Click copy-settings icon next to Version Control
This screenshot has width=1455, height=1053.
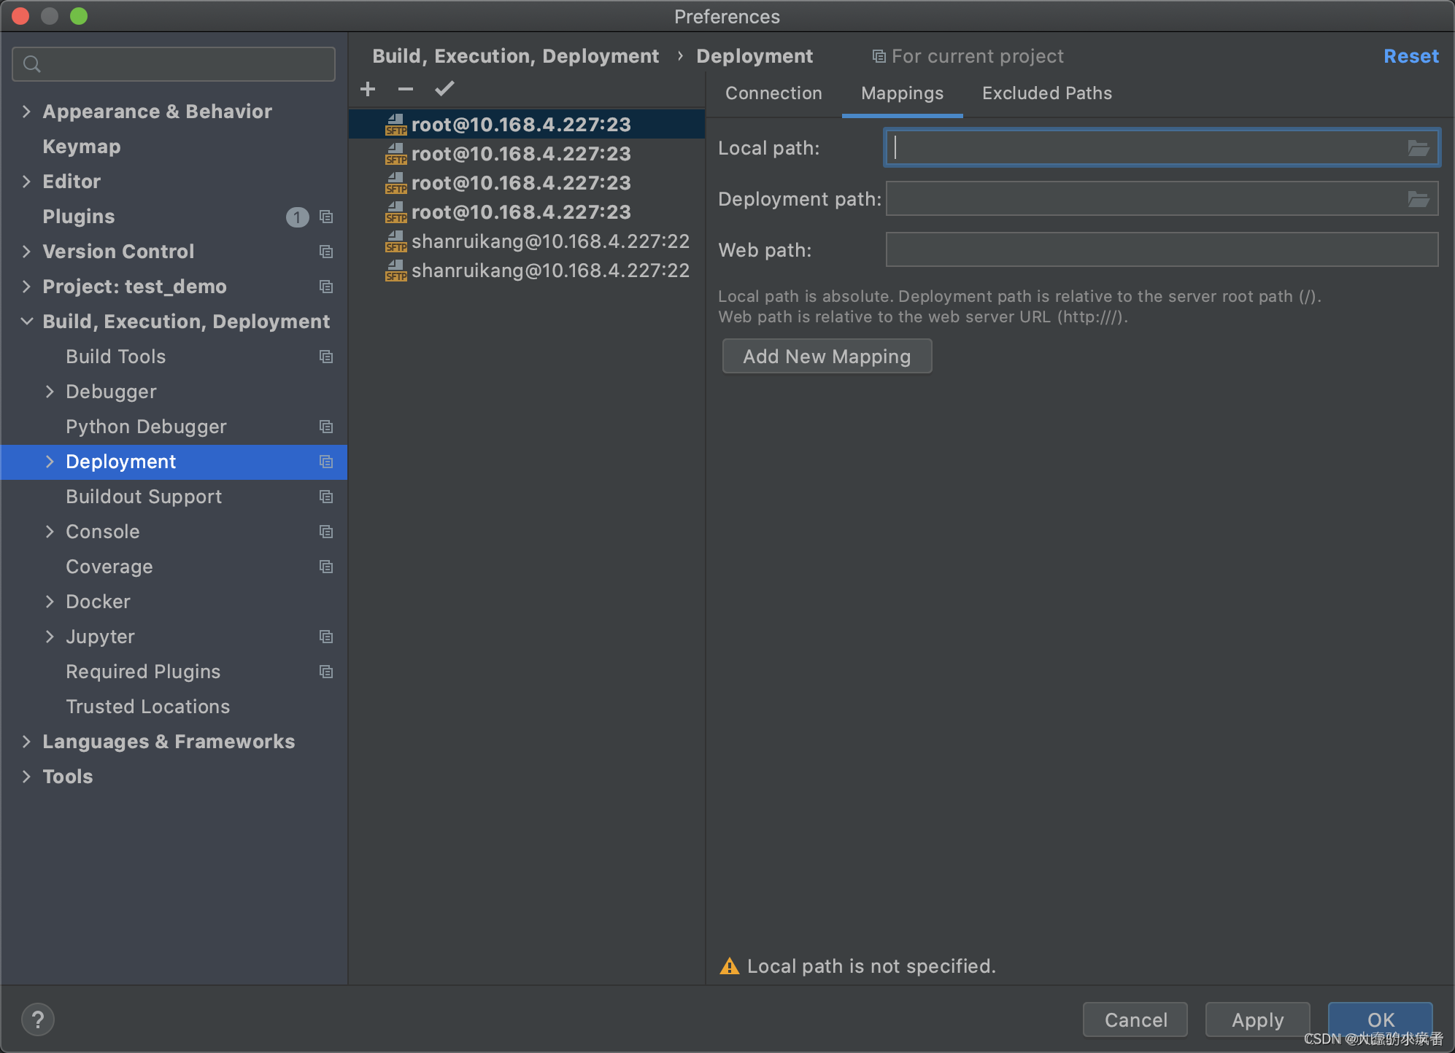coord(326,252)
